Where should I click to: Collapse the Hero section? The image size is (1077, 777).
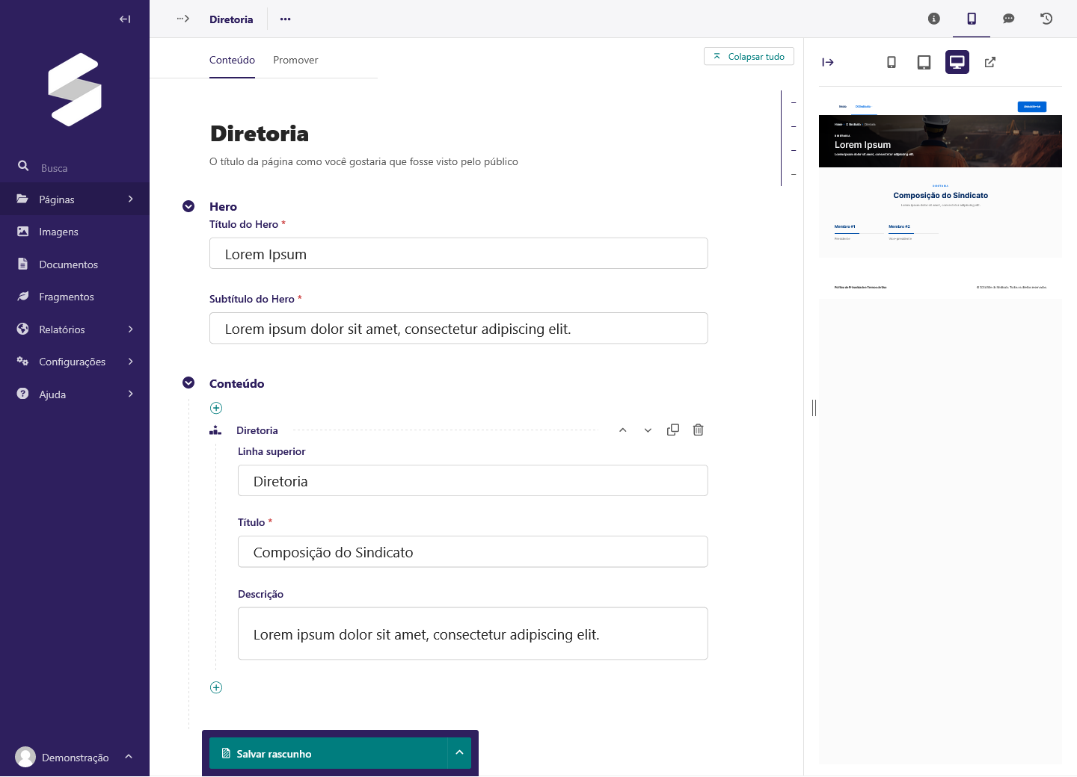(188, 206)
